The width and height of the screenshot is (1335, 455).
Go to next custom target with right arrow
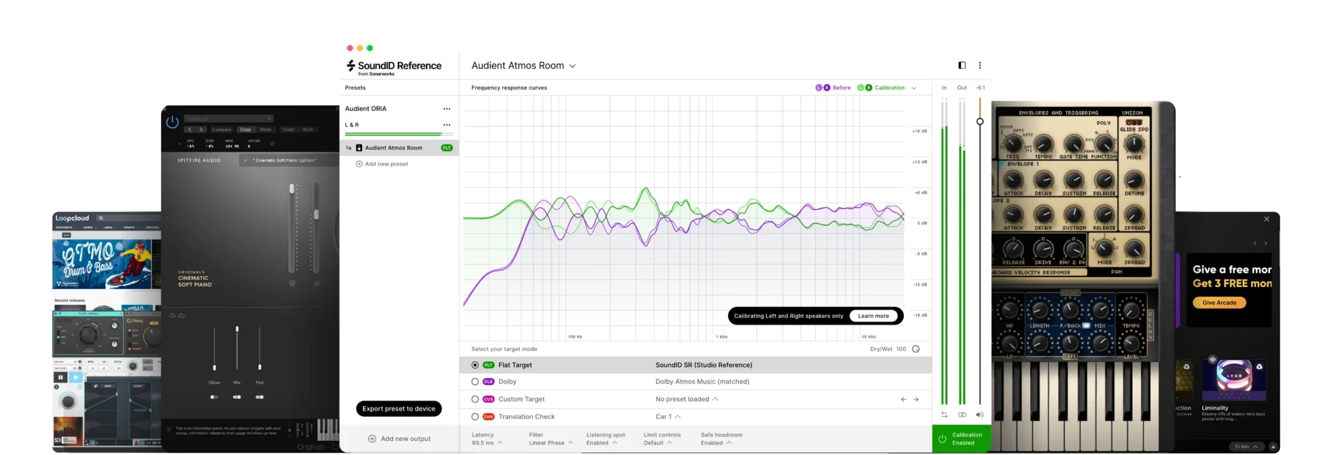click(915, 399)
